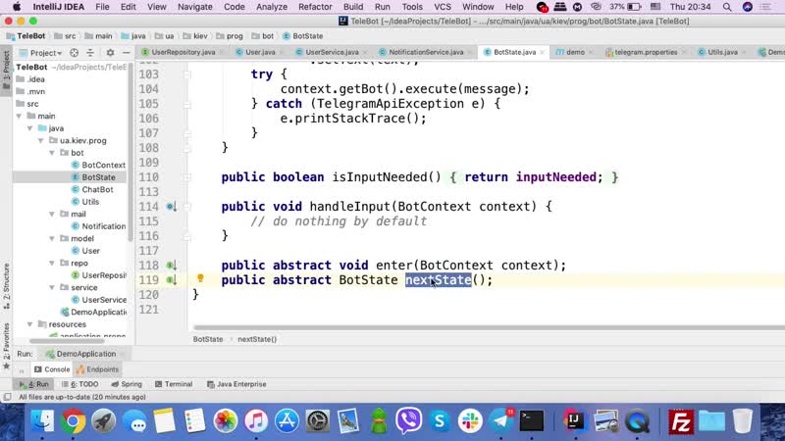Fold handleInput method on line 114
This screenshot has height=441, width=785.
(x=187, y=207)
